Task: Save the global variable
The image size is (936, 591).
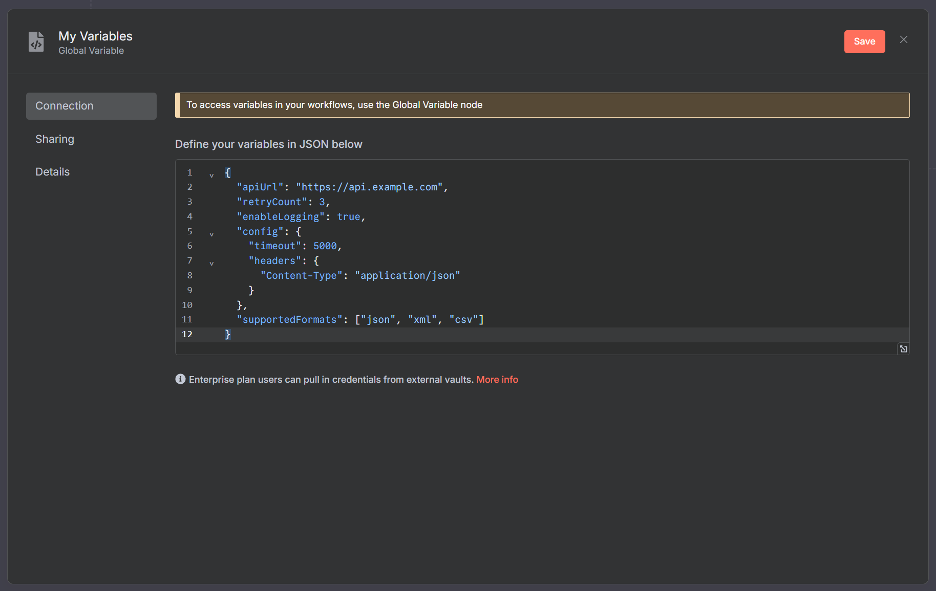Action: point(864,41)
